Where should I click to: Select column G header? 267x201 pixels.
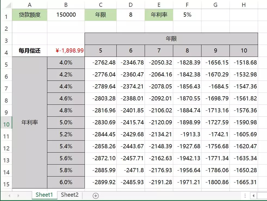pos(215,5)
